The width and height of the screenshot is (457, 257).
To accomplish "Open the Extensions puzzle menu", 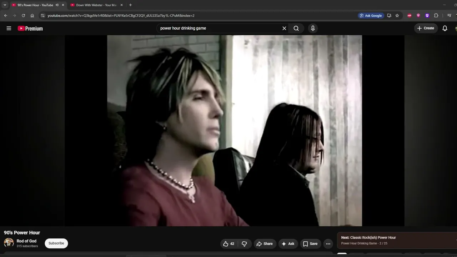I will 436,15.
